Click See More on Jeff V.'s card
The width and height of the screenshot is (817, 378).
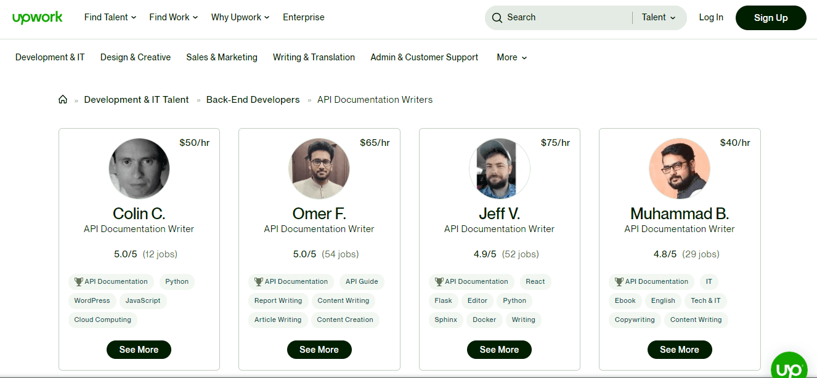(x=499, y=350)
